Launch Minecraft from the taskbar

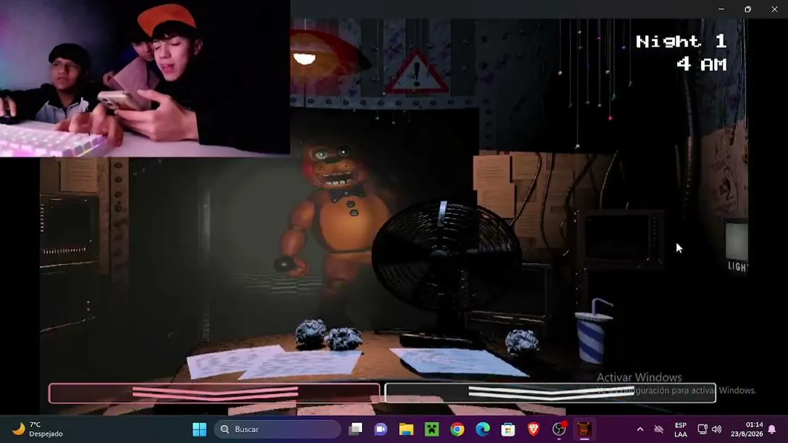coord(432,429)
